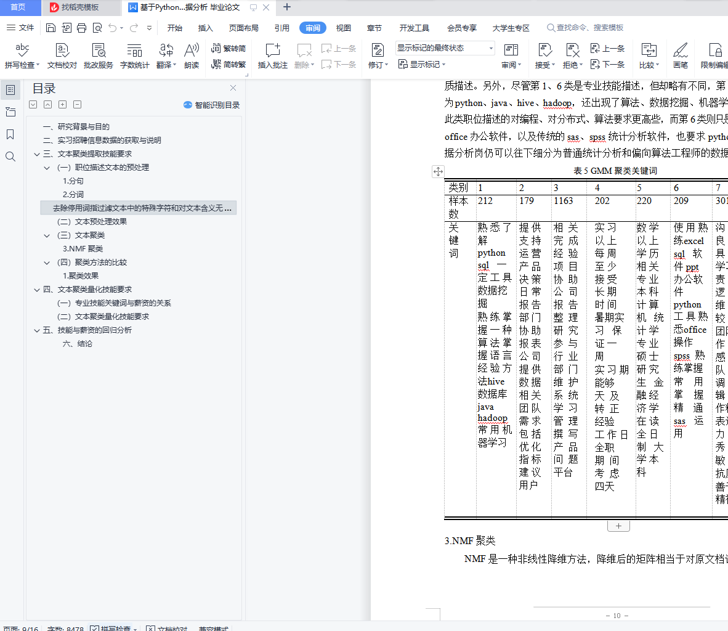
Task: Collapse the (三) 文本聚类 outline node
Action: coord(46,235)
